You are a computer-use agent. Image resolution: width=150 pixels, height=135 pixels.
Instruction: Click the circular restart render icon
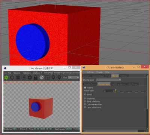(x=12, y=77)
